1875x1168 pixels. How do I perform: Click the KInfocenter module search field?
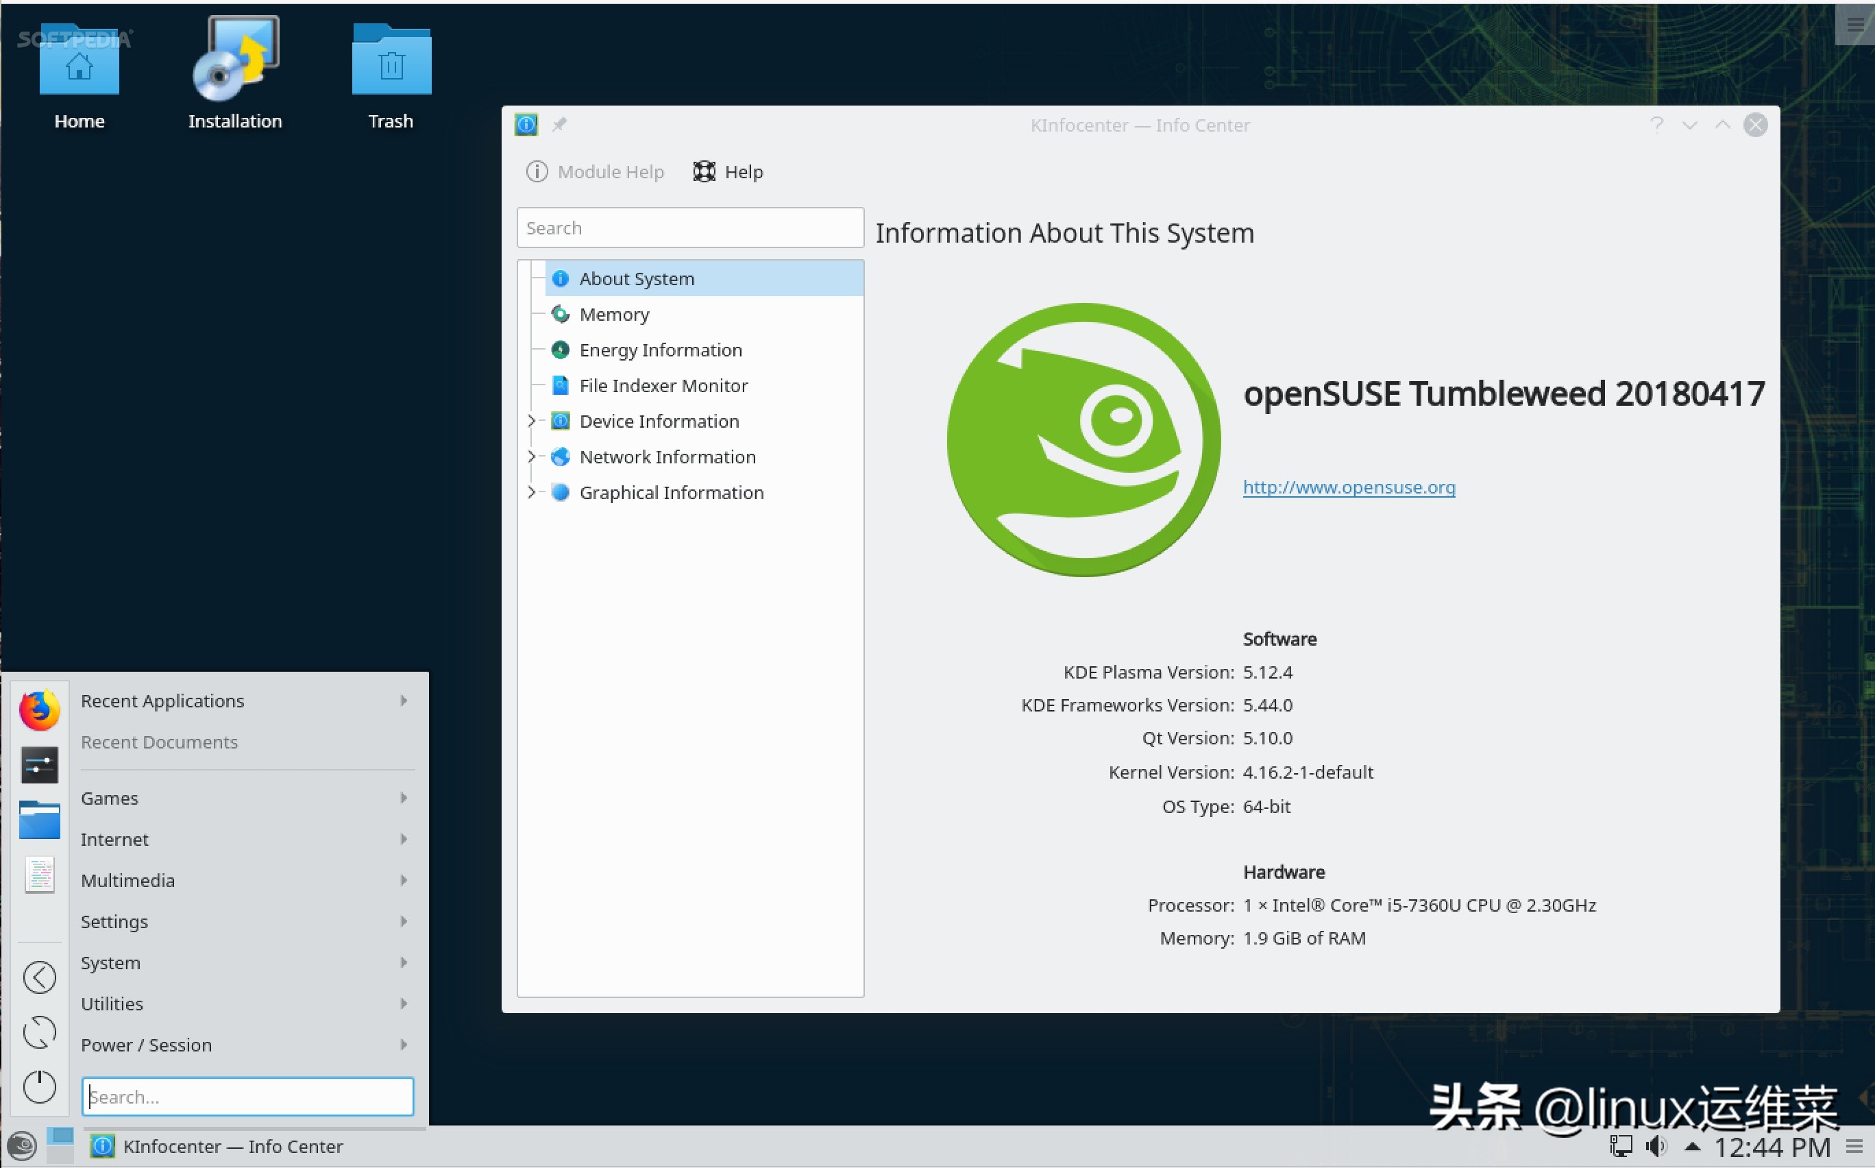(689, 228)
